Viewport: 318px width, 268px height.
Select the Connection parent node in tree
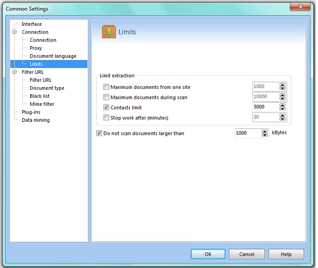35,32
